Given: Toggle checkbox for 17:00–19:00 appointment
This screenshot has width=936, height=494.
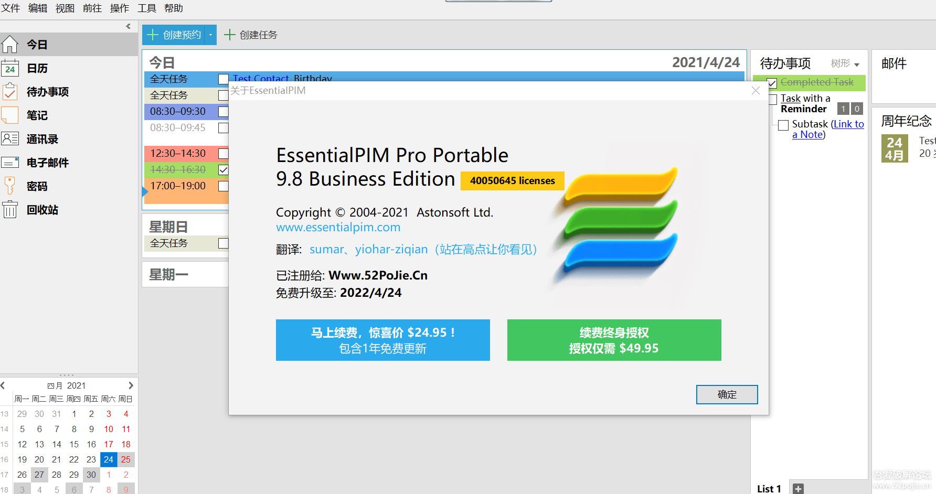Looking at the screenshot, I should click(x=224, y=186).
